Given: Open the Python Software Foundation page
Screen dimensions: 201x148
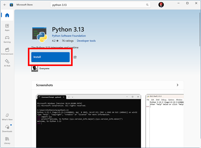Looking at the screenshot, I should [69, 36].
